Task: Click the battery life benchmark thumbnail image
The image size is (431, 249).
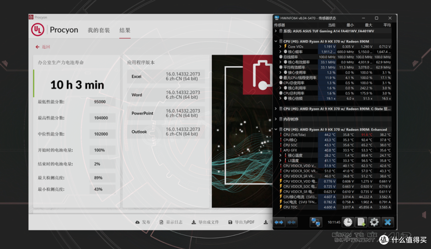Action: click(x=242, y=131)
